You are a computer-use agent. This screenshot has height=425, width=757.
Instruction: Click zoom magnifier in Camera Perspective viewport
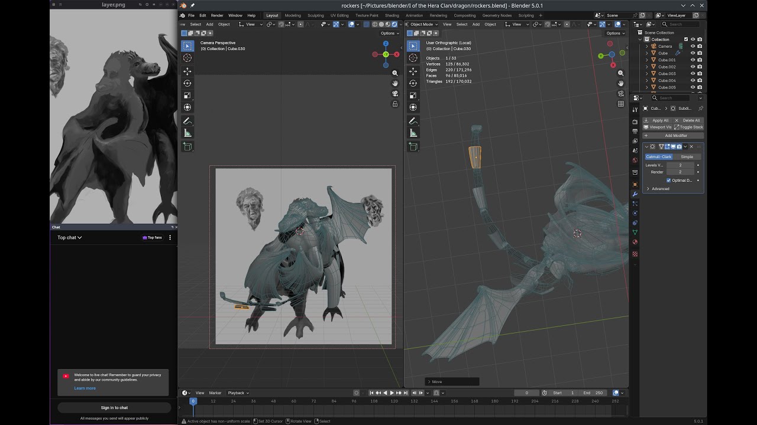point(395,73)
